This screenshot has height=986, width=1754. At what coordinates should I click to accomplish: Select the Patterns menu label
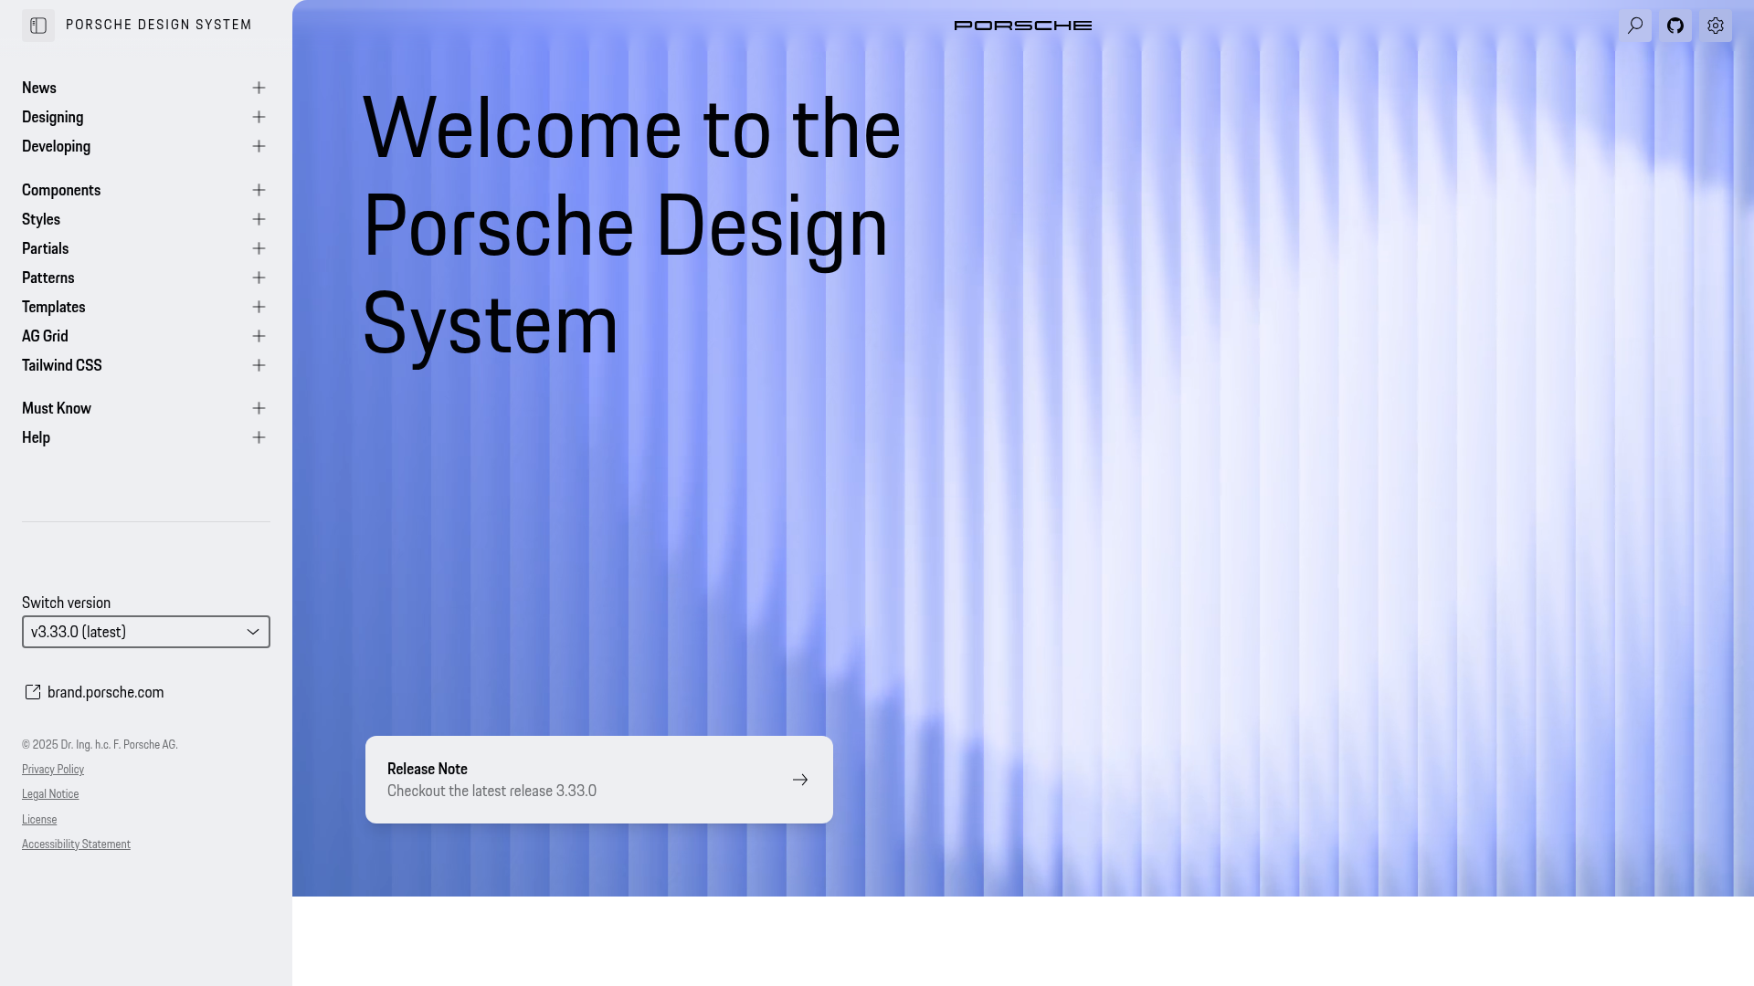48,278
